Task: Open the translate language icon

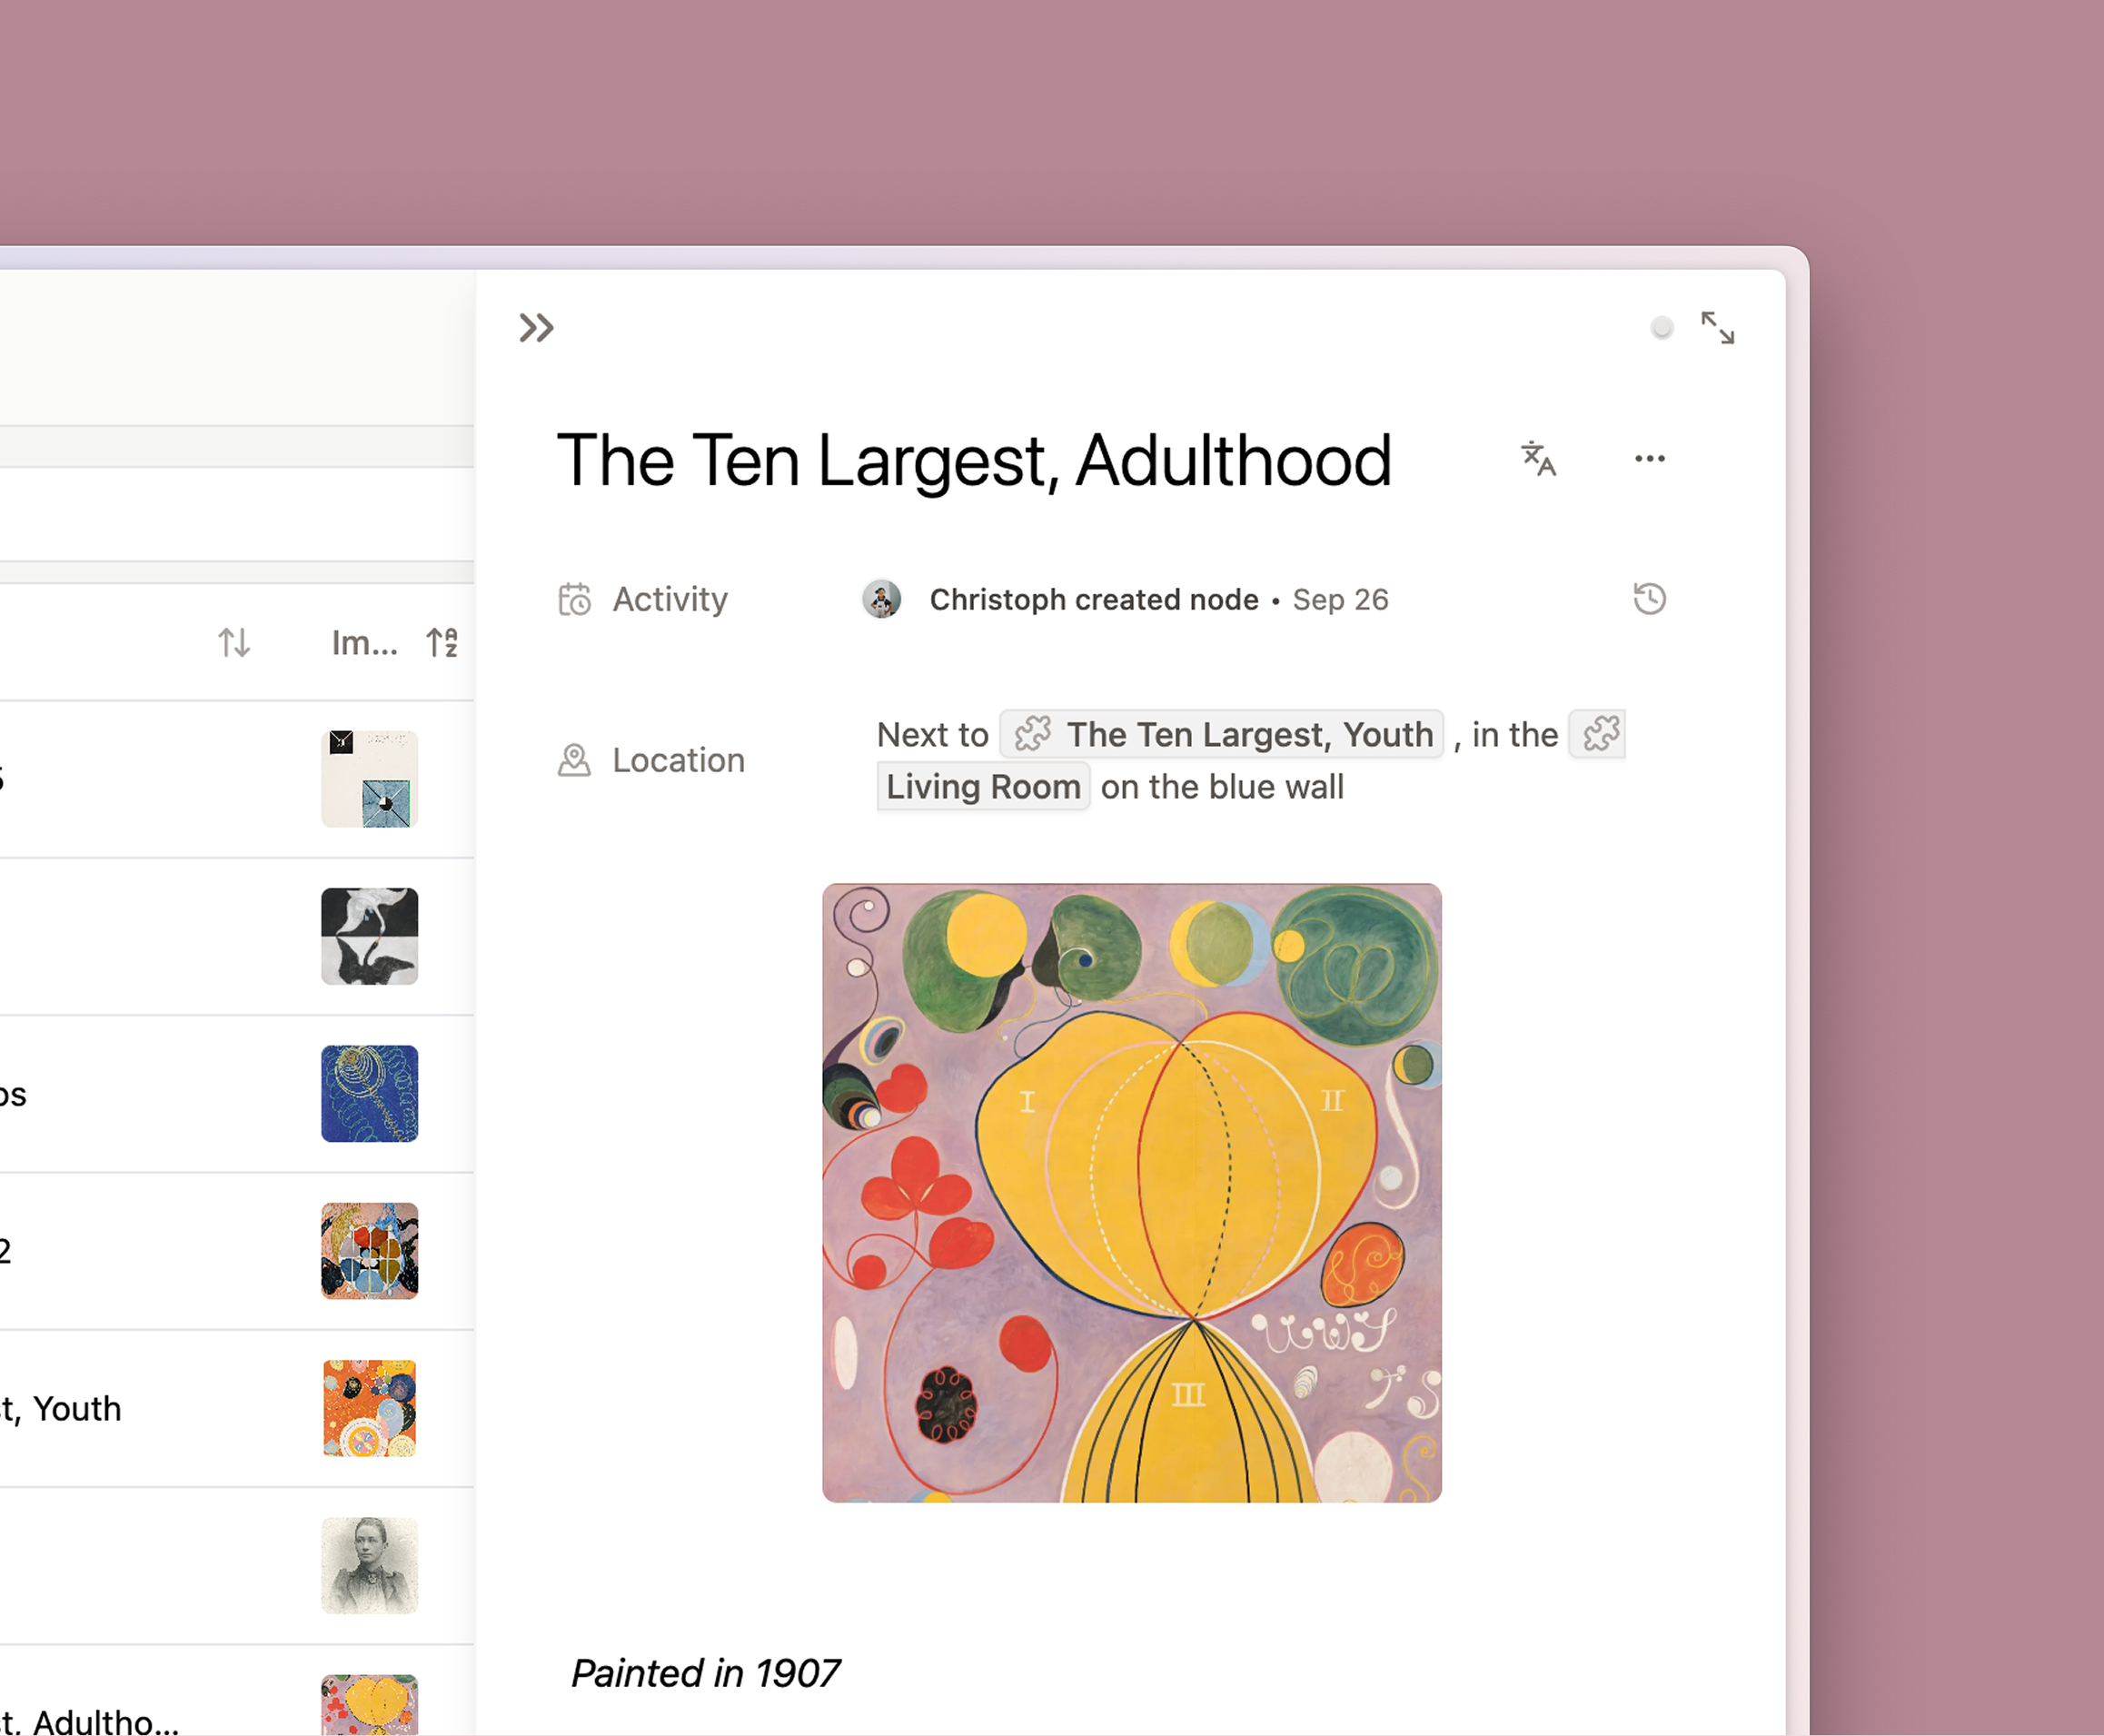Action: click(1538, 459)
